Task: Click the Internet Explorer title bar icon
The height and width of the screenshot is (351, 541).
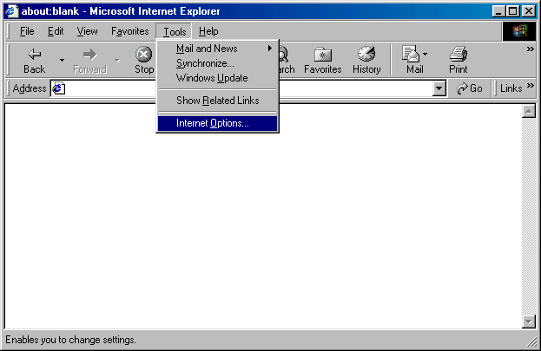Action: click(11, 11)
